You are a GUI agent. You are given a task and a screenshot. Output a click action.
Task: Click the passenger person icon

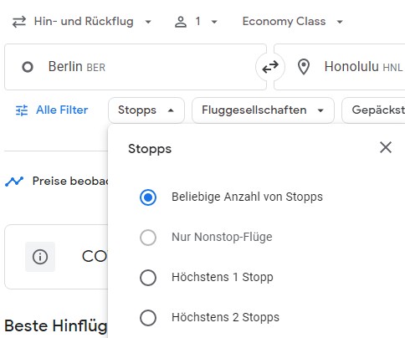pos(181,22)
